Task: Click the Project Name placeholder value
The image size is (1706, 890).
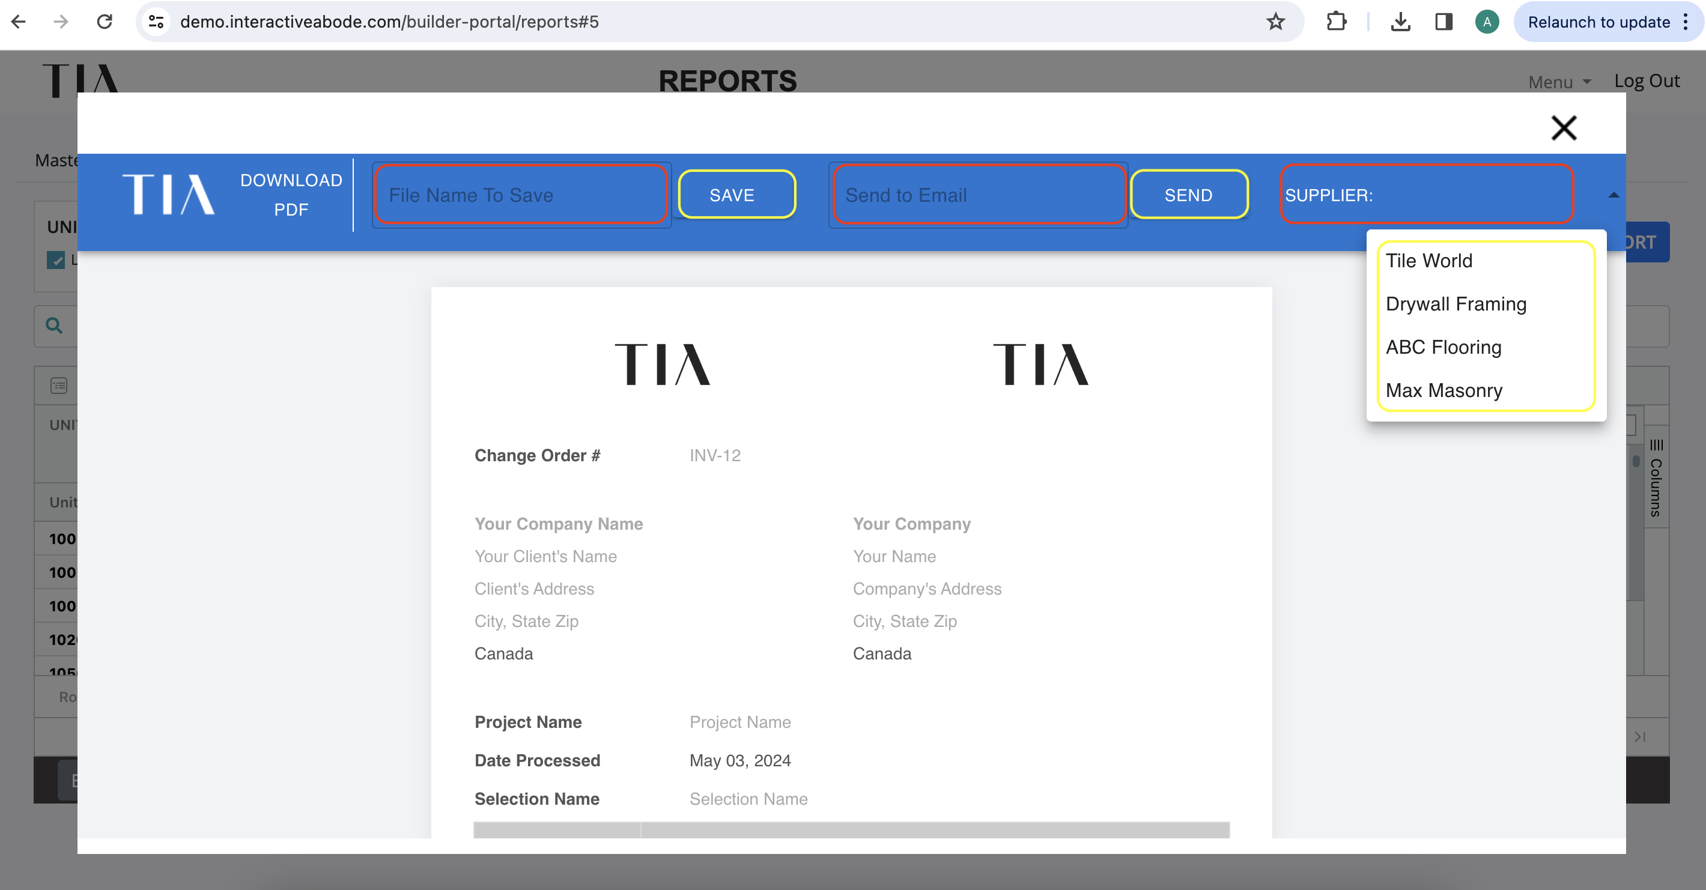Action: pos(739,722)
